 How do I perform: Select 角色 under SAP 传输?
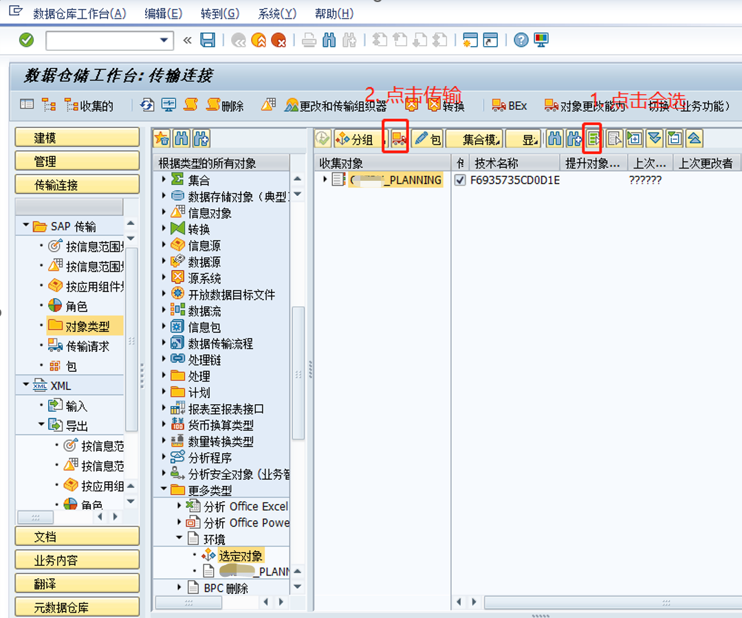tap(68, 306)
